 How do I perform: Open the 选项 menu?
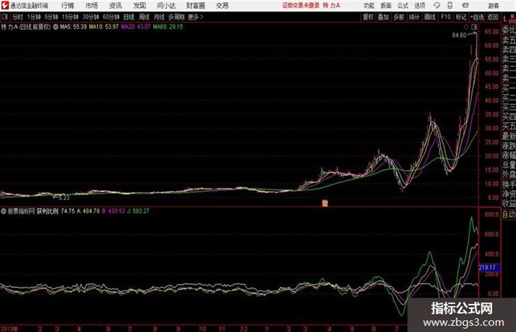tap(420, 5)
